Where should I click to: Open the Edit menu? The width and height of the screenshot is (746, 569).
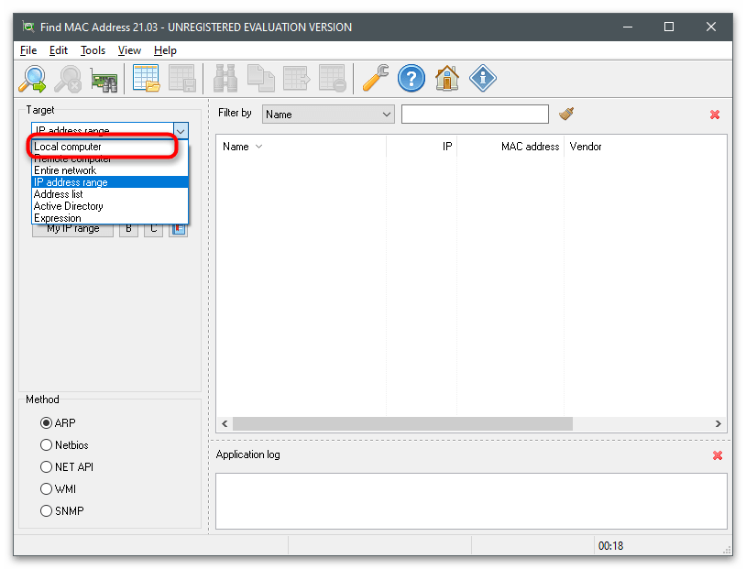coord(59,50)
